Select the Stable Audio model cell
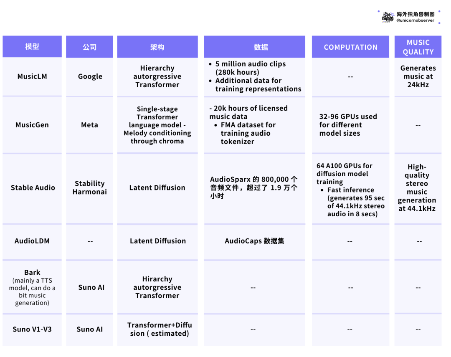 pyautogui.click(x=32, y=188)
